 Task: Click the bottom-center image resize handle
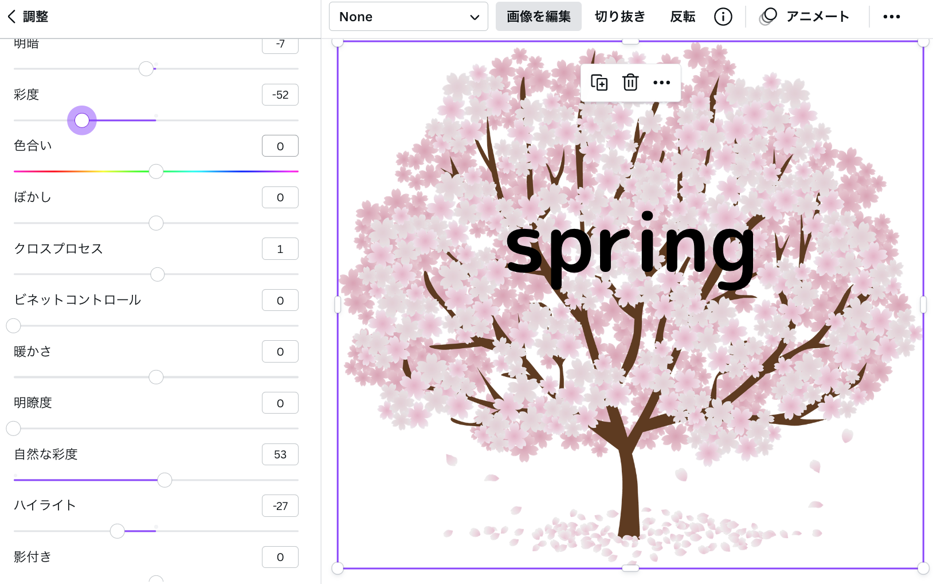click(630, 568)
